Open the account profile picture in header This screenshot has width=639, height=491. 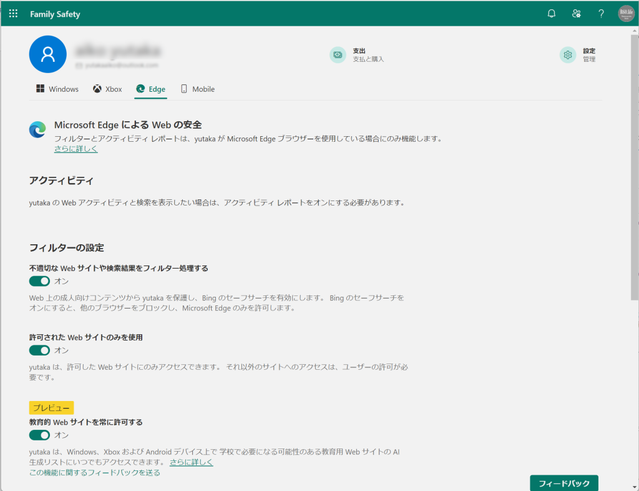click(x=626, y=14)
